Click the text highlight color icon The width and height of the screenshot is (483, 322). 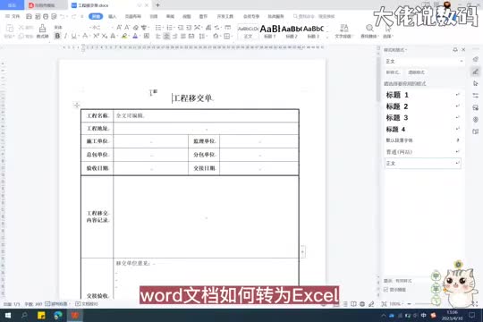tap(124, 36)
